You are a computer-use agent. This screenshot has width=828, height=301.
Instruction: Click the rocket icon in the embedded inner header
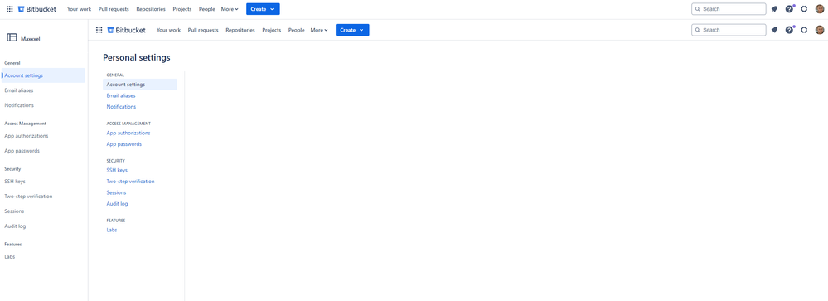(774, 30)
